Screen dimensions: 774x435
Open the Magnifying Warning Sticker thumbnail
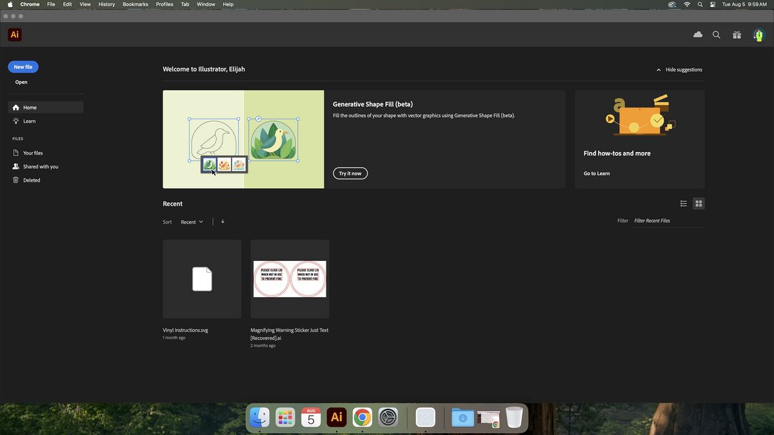(x=290, y=279)
